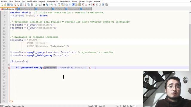191x107 pixels.
Task: Open the Macro menu
Action: (x=74, y=1)
